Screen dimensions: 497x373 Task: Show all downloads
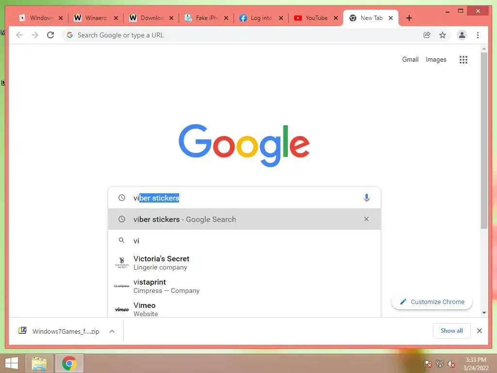452,331
